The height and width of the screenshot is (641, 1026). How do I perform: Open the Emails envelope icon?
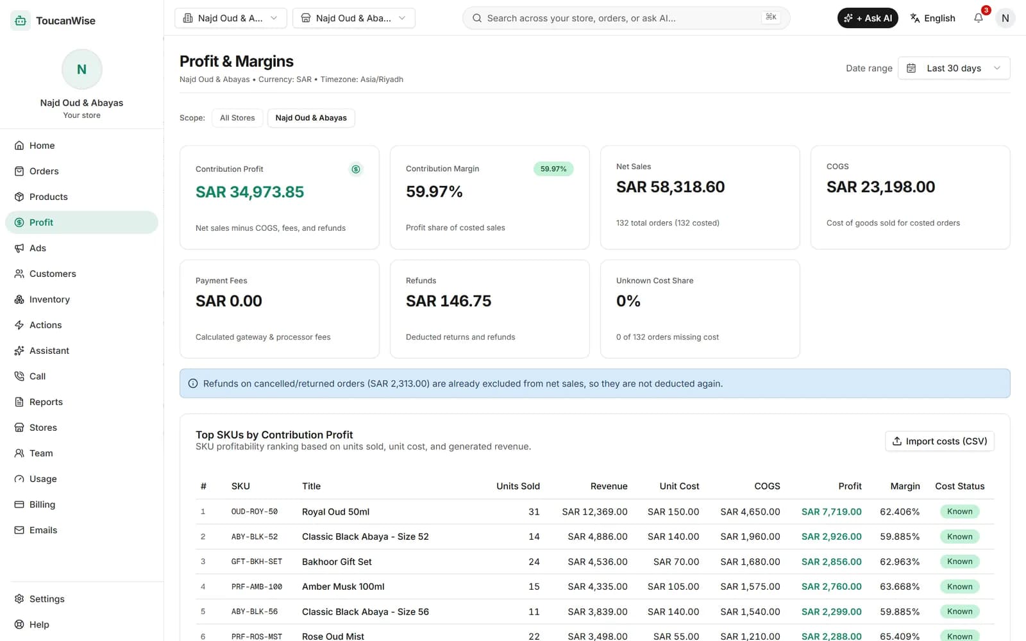[19, 530]
